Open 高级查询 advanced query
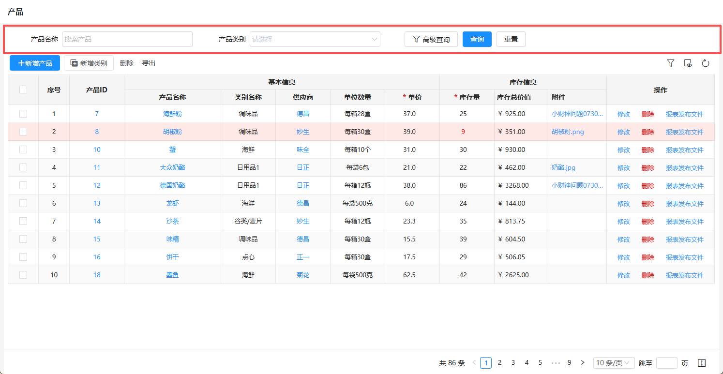Screen dimensions: 723x374 click(x=431, y=39)
